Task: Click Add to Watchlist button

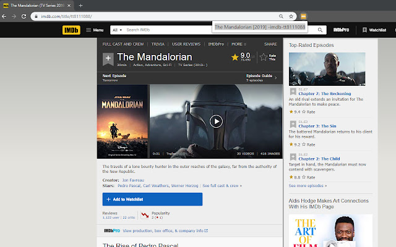Action: click(152, 199)
